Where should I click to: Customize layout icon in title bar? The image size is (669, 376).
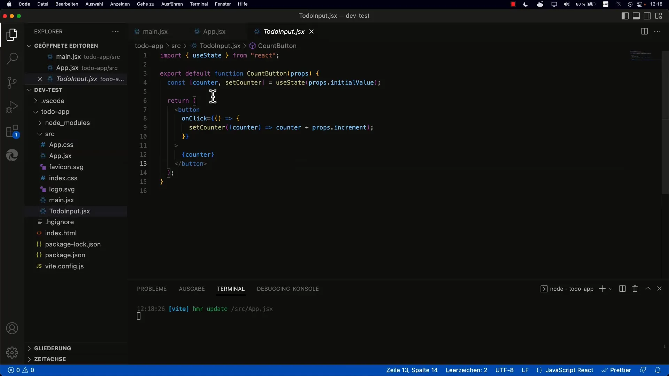tap(659, 16)
